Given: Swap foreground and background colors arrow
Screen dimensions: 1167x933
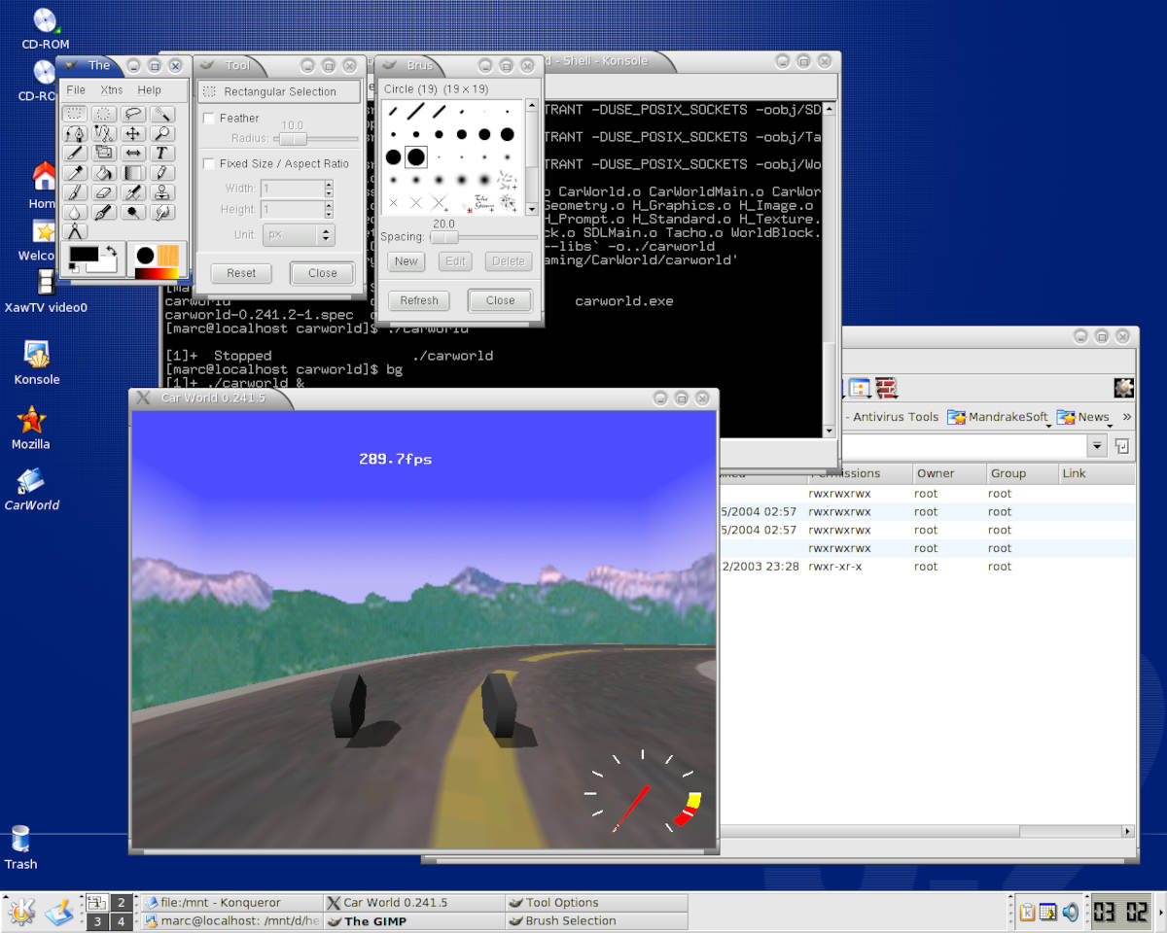Looking at the screenshot, I should click(x=112, y=251).
